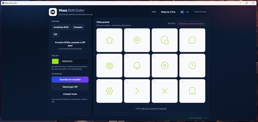Click the Archivos SVG button

tap(61, 27)
